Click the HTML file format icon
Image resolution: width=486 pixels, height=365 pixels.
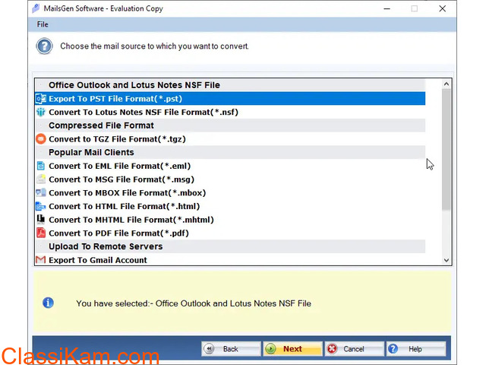click(x=41, y=206)
